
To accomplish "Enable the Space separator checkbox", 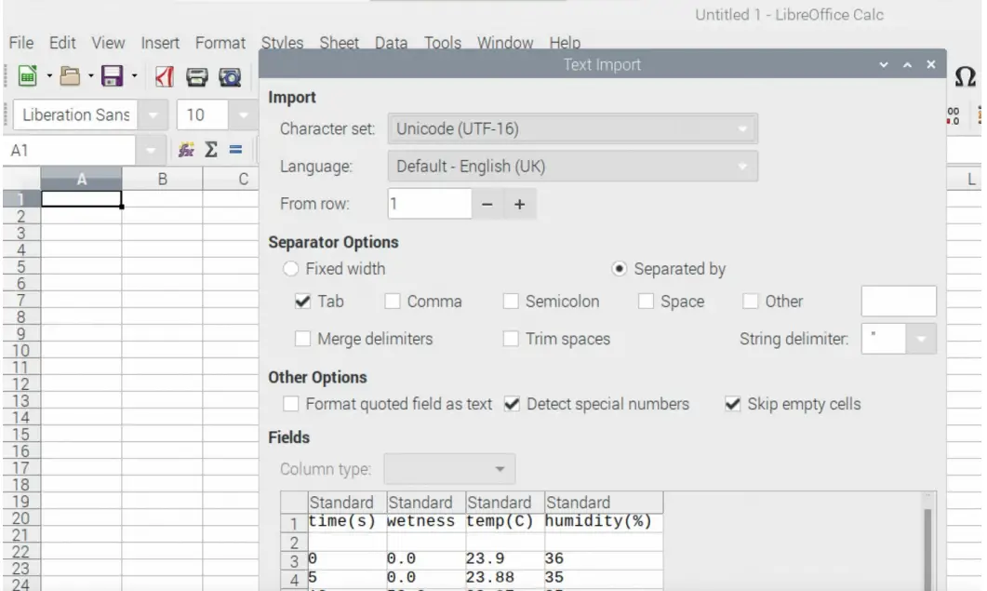I will click(x=646, y=302).
